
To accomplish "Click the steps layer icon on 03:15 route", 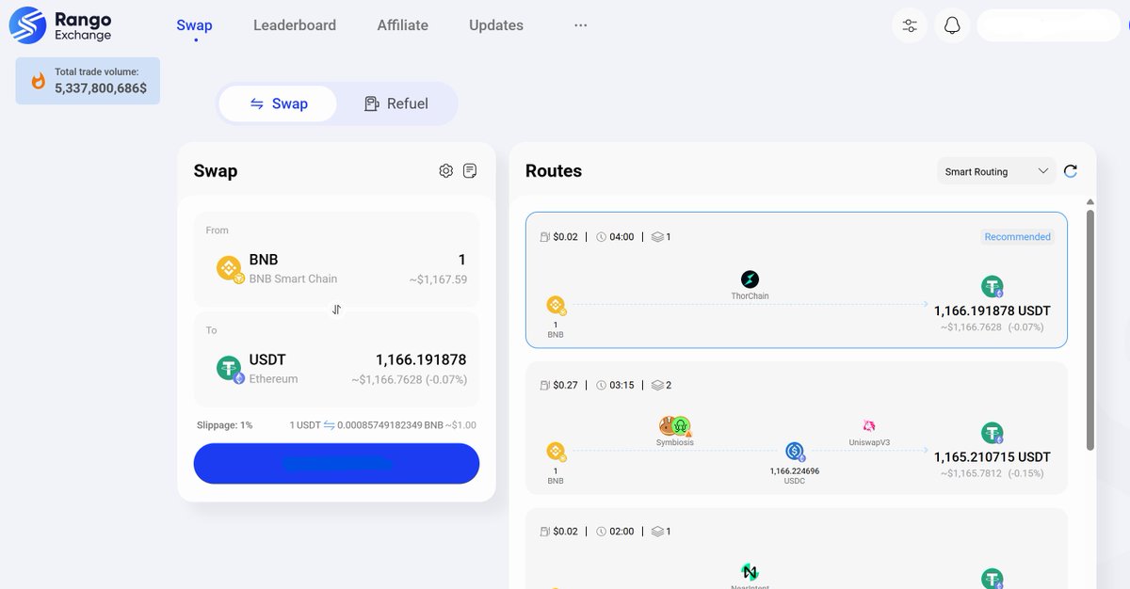I will coord(656,385).
